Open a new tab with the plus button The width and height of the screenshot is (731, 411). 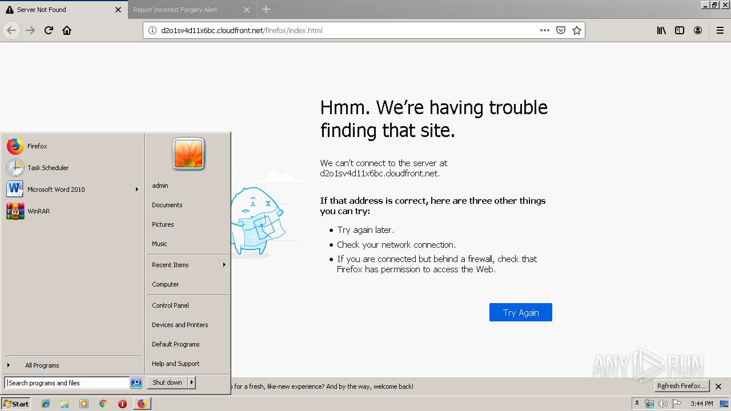[266, 9]
